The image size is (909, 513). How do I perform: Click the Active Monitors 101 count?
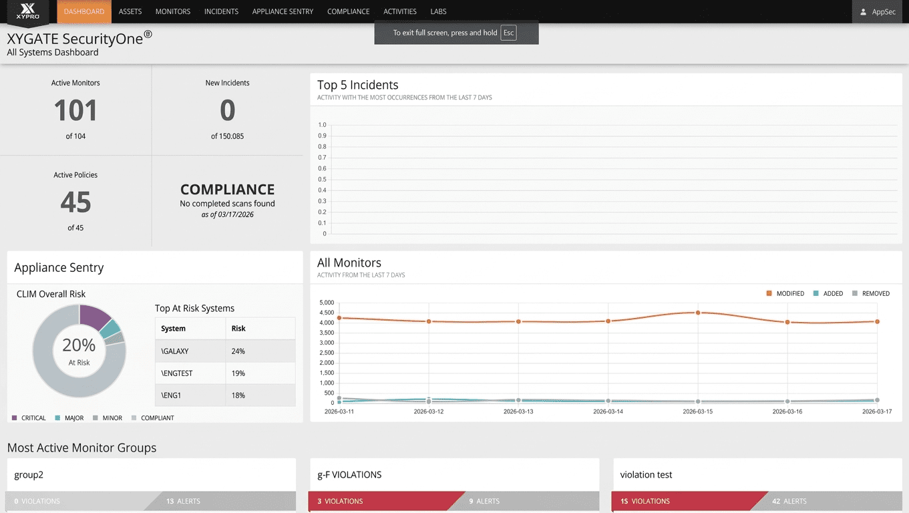click(75, 111)
